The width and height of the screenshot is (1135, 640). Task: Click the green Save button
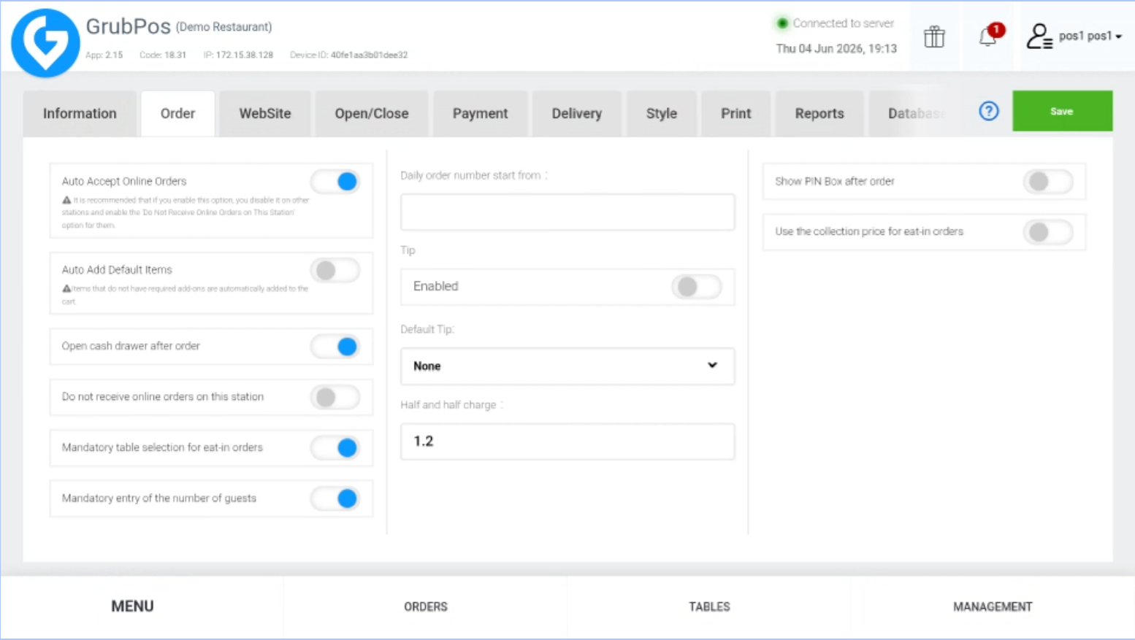coord(1062,111)
